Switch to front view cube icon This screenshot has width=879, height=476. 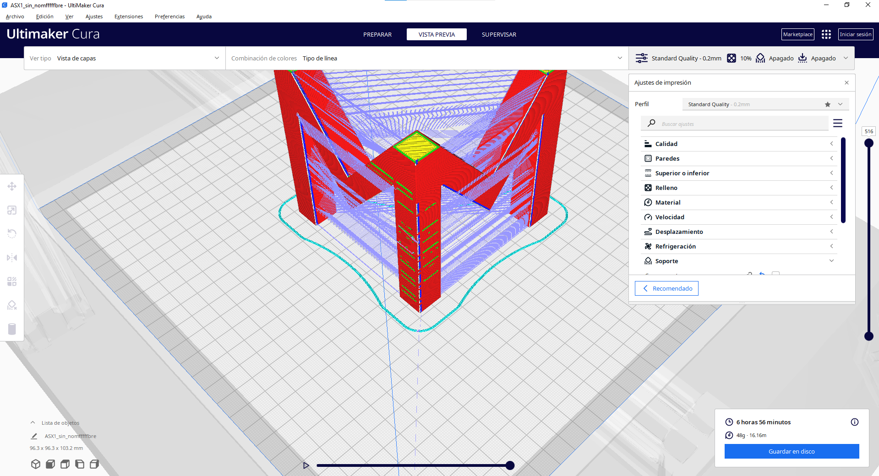click(50, 464)
